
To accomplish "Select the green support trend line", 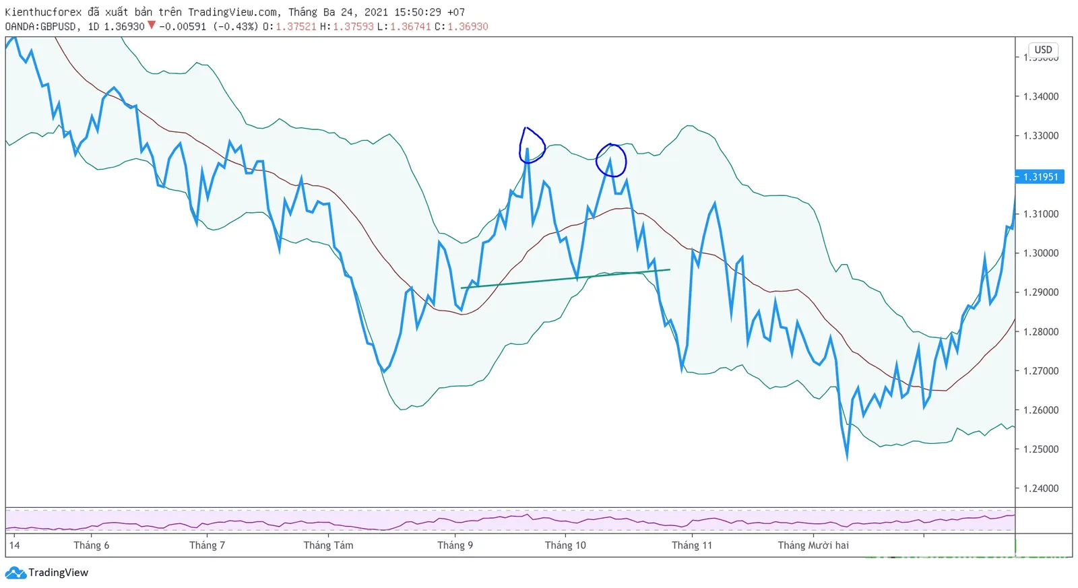I will 565,279.
